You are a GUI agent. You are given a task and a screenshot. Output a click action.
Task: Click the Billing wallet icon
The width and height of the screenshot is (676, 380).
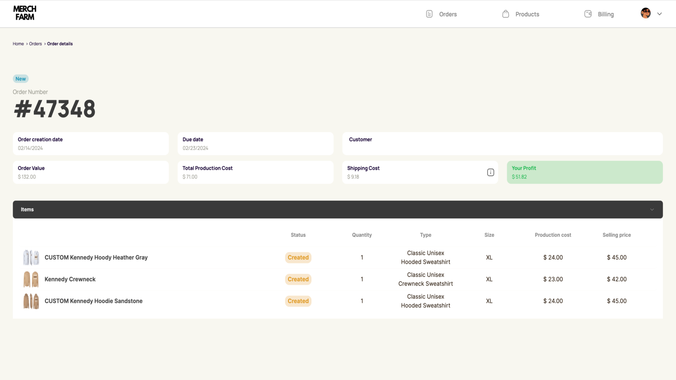point(588,14)
